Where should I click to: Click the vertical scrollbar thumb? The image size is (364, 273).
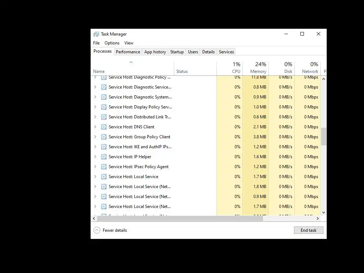coord(323,136)
